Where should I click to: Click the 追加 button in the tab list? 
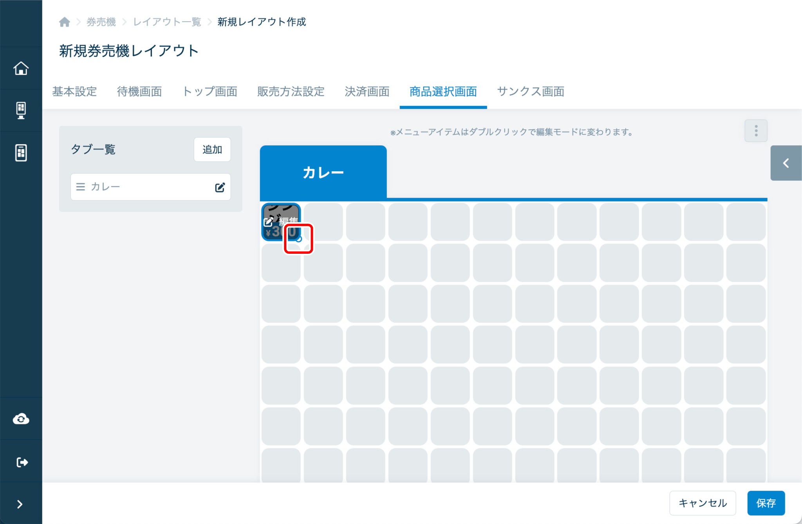pos(212,150)
